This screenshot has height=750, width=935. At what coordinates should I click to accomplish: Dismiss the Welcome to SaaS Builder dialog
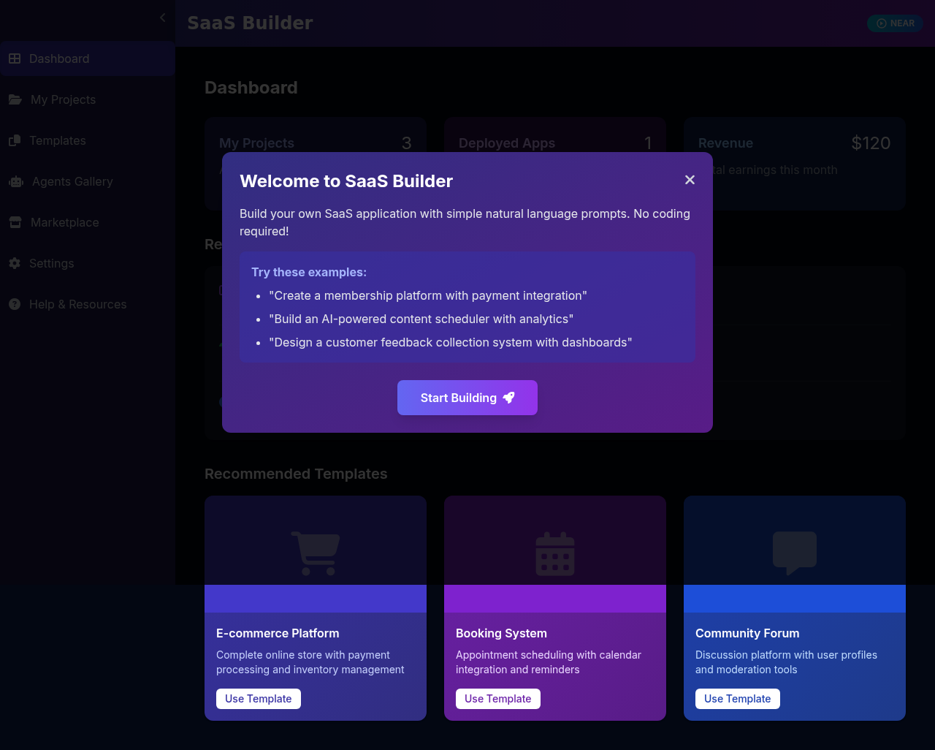[690, 179]
